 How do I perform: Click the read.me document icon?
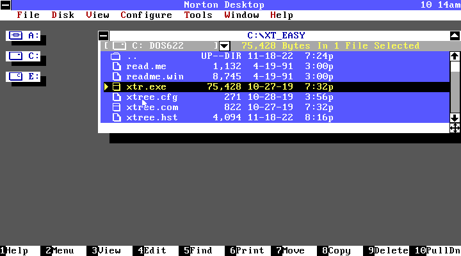[117, 66]
